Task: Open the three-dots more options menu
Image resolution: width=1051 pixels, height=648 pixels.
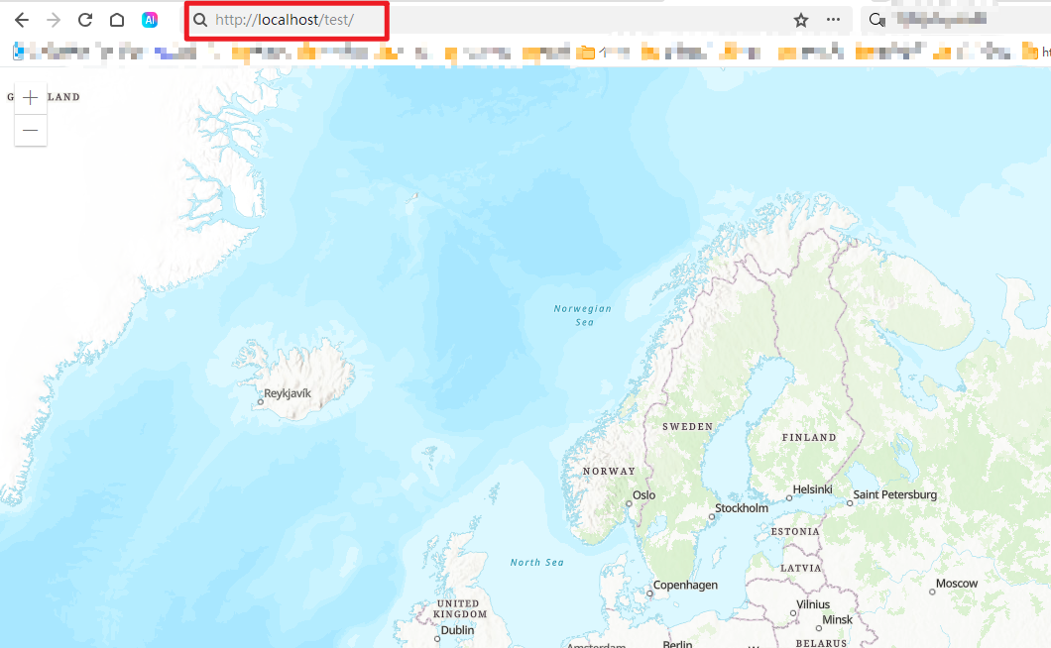Action: point(833,20)
